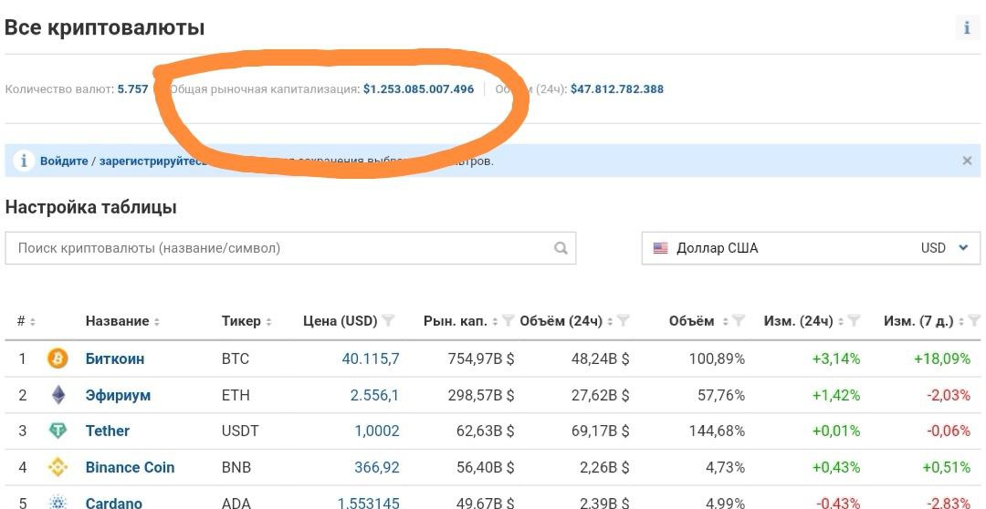Click Bitcoin 24h change +3,14%
The height and width of the screenshot is (509, 986).
point(836,358)
